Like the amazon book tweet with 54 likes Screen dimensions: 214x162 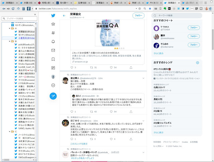point(111,67)
